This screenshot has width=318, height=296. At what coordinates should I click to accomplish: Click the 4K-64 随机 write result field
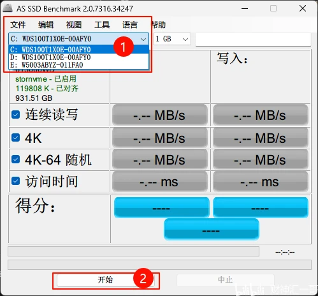tap(261, 159)
